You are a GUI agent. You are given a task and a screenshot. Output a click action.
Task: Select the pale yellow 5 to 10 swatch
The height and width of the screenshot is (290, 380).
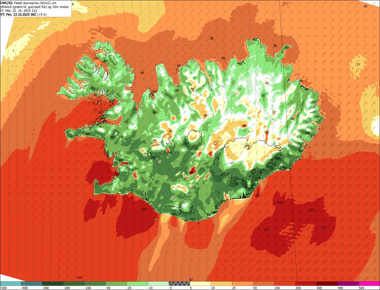(200, 283)
